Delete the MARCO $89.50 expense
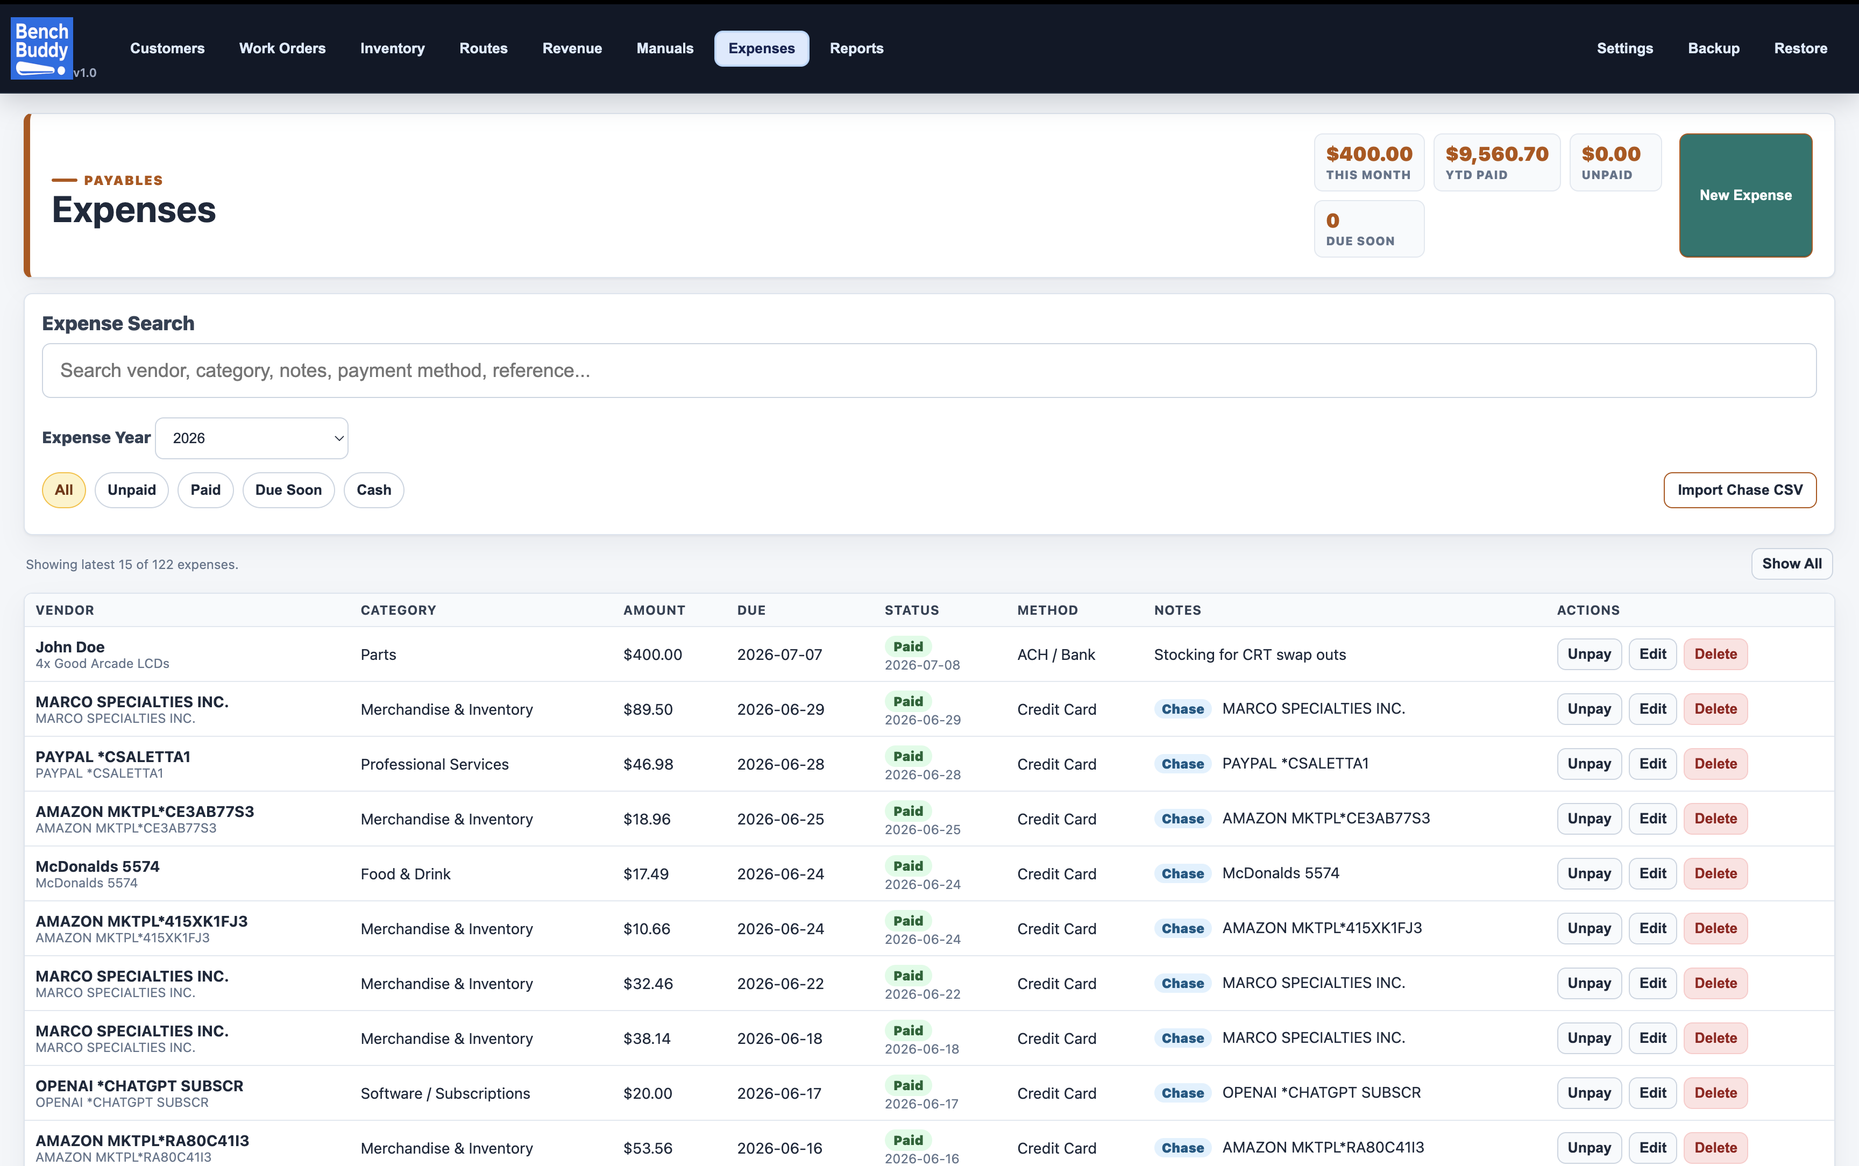This screenshot has height=1166, width=1859. point(1715,709)
